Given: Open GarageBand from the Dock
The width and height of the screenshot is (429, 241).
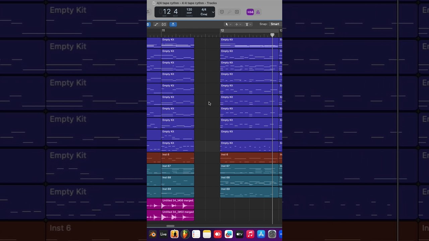Looking at the screenshot, I should click(174, 234).
